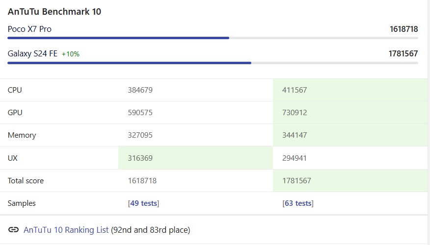This screenshot has width=430, height=245.
Task: Click the highlighted GPU score 730912
Action: pyautogui.click(x=295, y=113)
